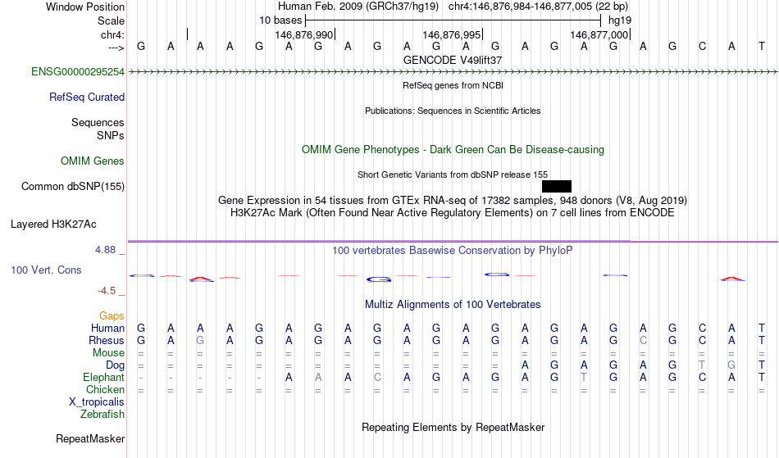This screenshot has width=779, height=458.
Task: Select the Human alignment row label
Action: coord(107,328)
